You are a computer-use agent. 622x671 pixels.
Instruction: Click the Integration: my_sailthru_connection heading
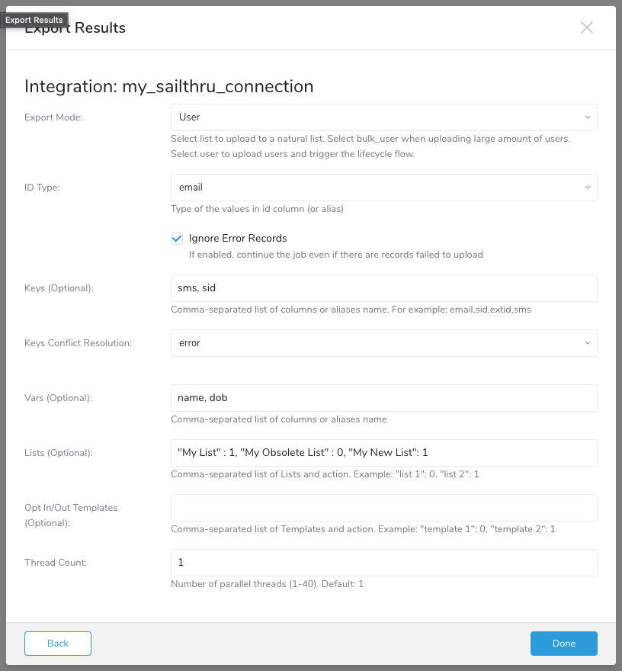168,86
